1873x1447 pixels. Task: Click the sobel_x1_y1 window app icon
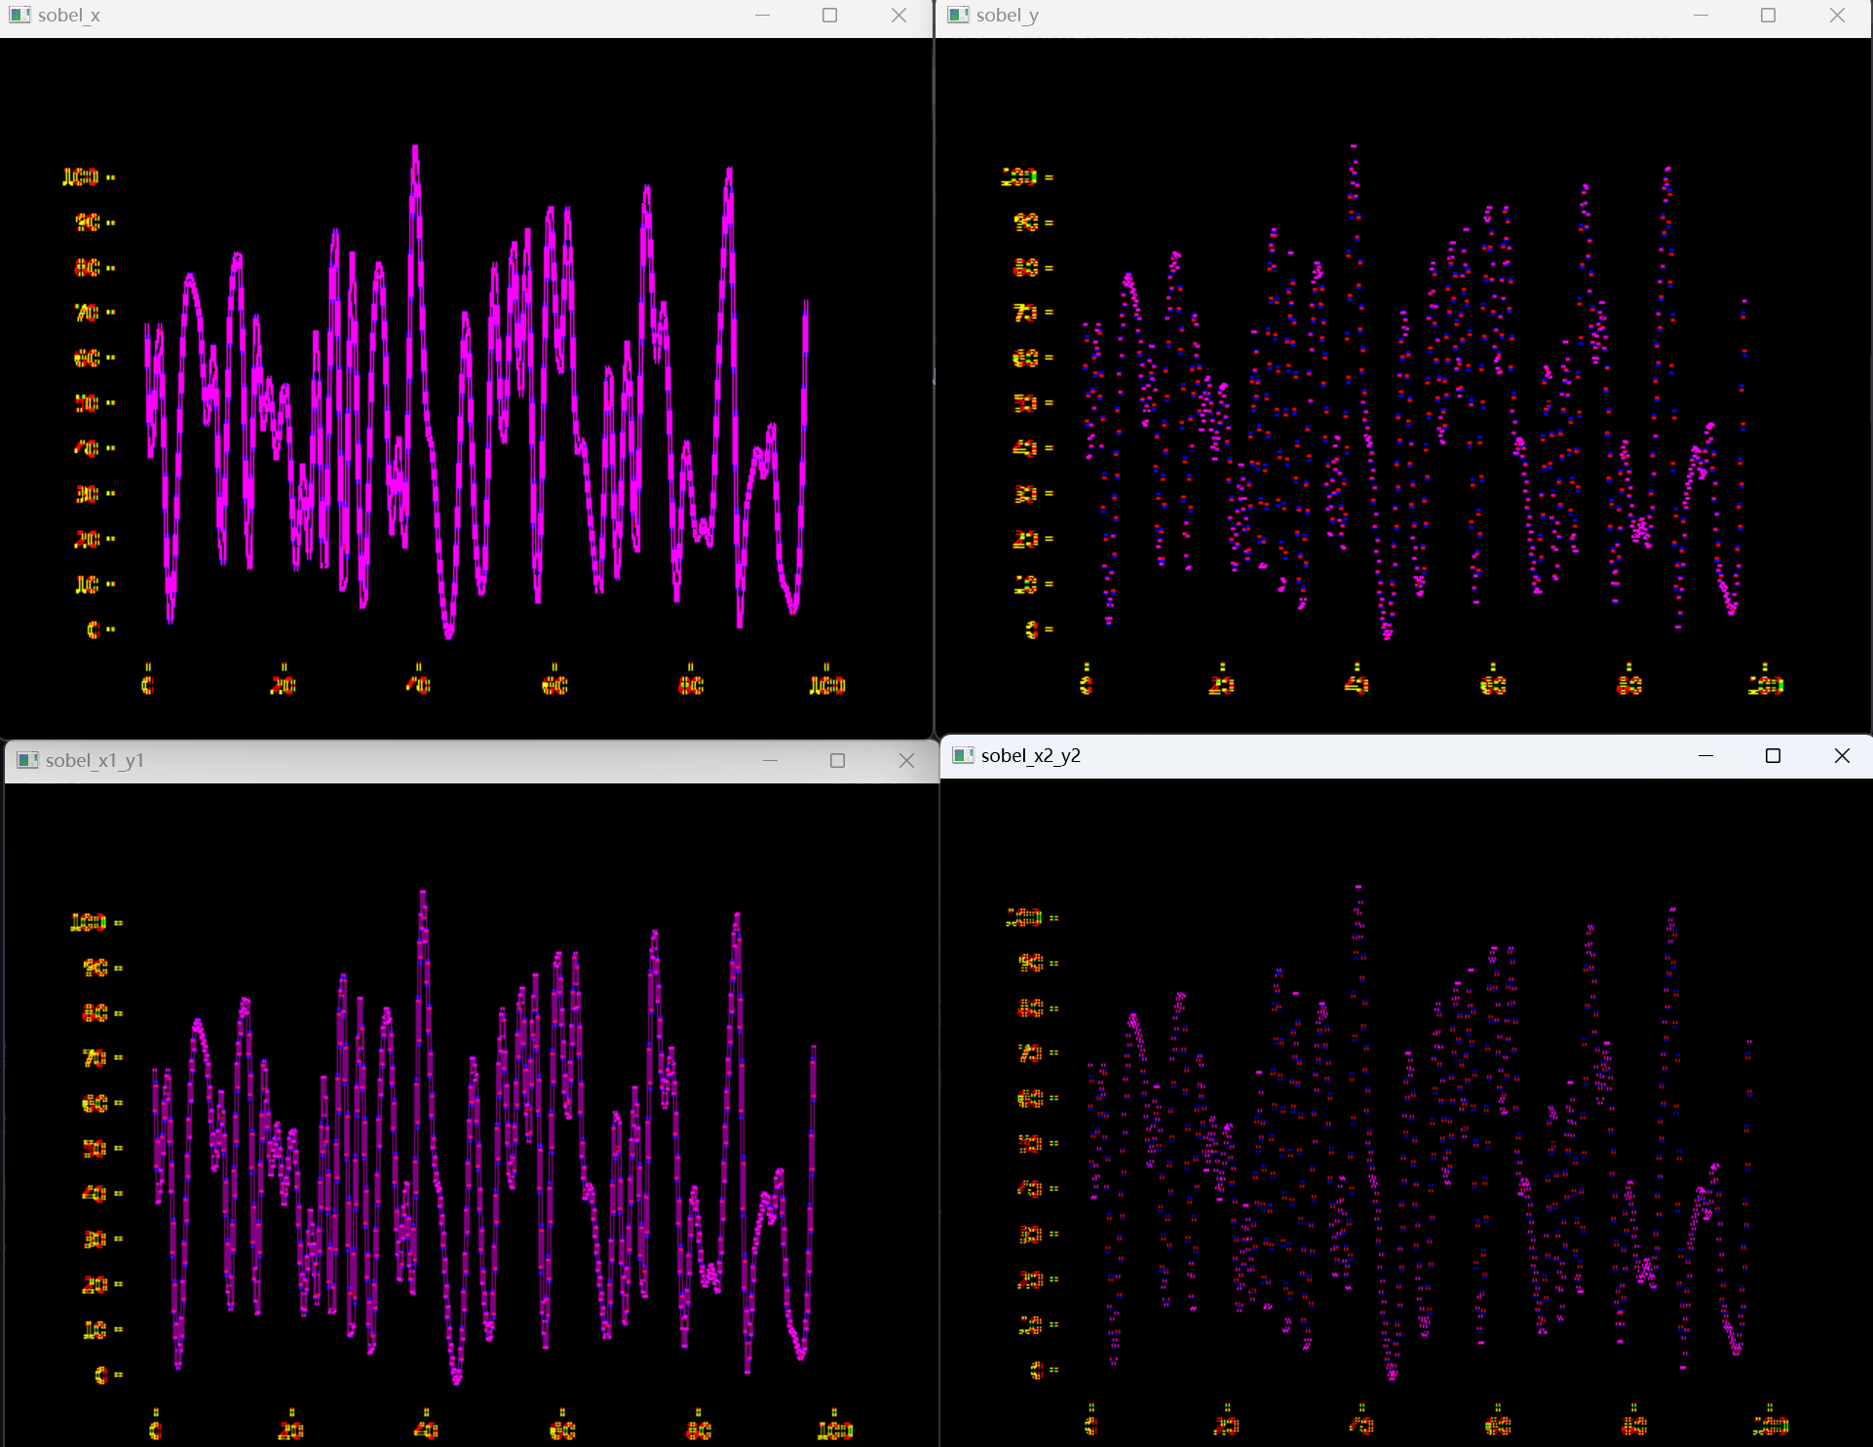[28, 760]
